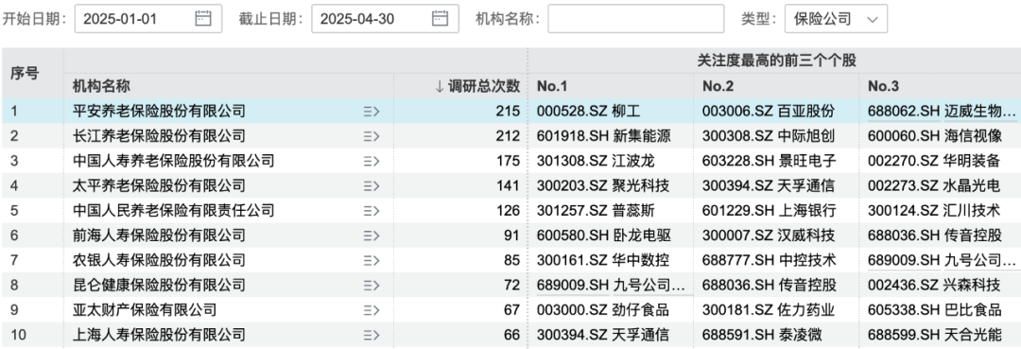Click stock 605338.SH 巴比食品
Screen dimensions: 1021x349
[x=934, y=310]
